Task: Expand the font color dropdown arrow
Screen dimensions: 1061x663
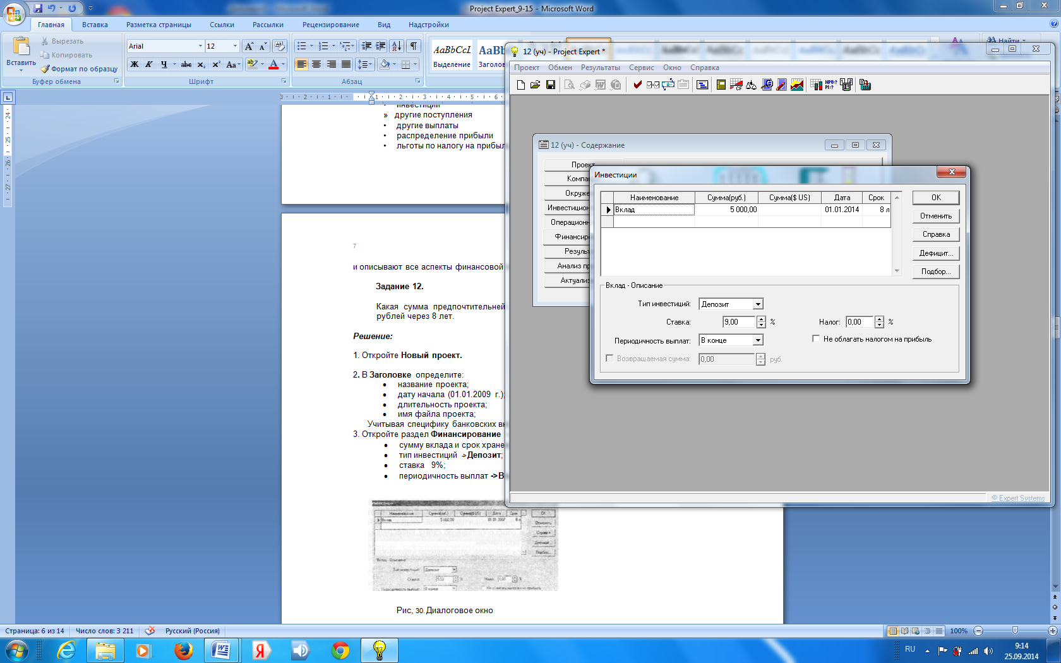Action: point(283,64)
